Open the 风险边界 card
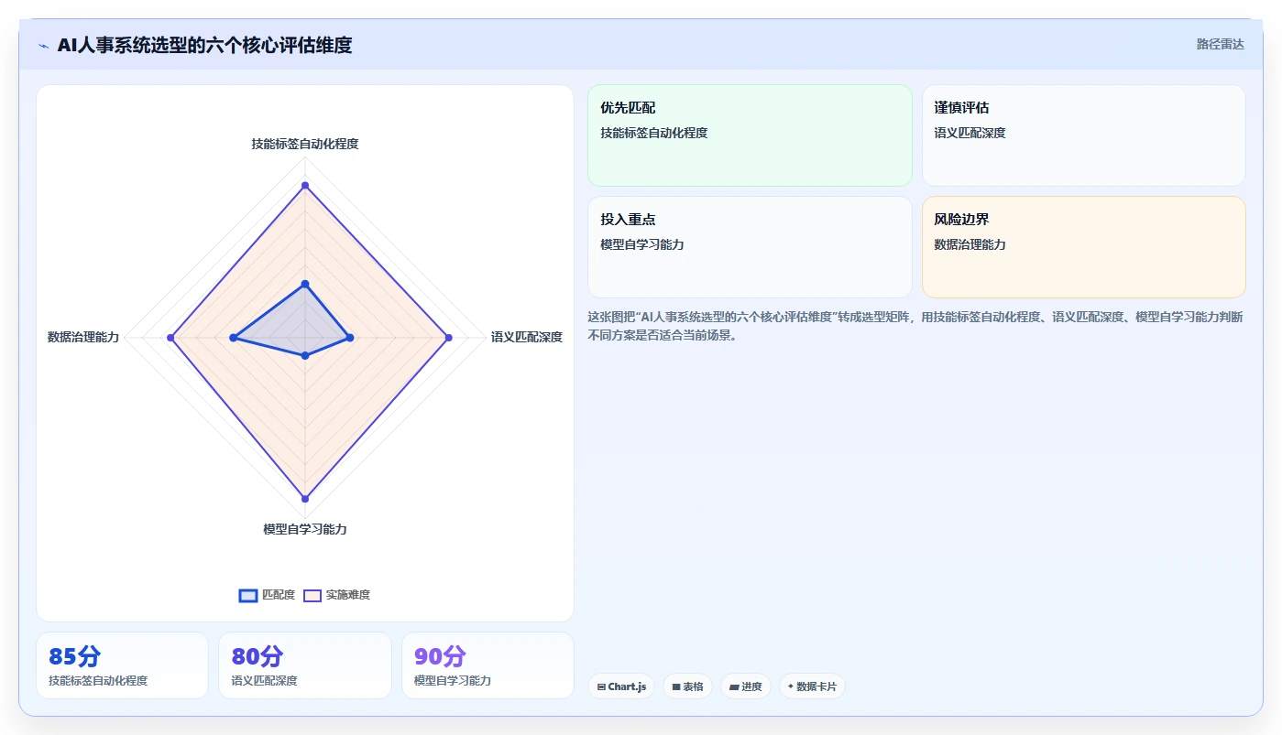 point(1083,247)
